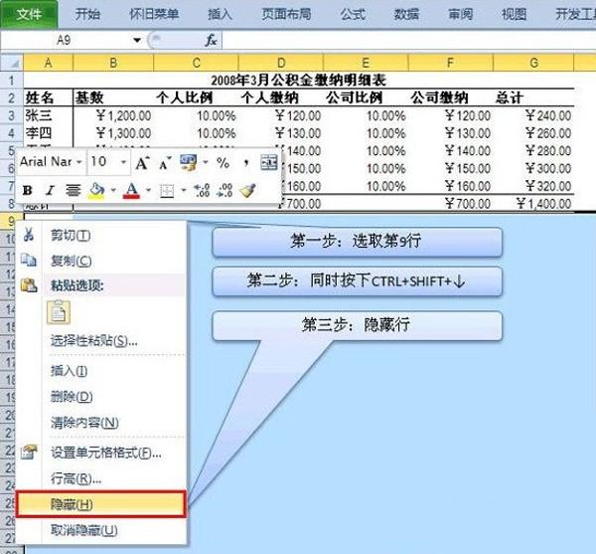Switch to the 插入 tab
The height and width of the screenshot is (554, 596).
220,15
